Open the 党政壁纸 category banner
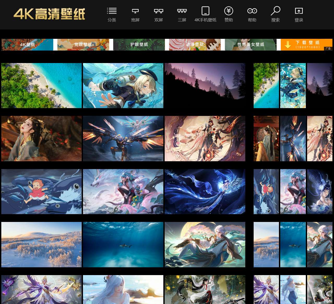Viewport: 334px width, 304px height. coord(83,45)
